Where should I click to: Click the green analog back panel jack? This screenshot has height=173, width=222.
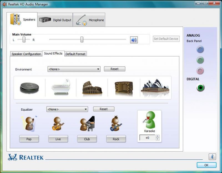coord(200,60)
